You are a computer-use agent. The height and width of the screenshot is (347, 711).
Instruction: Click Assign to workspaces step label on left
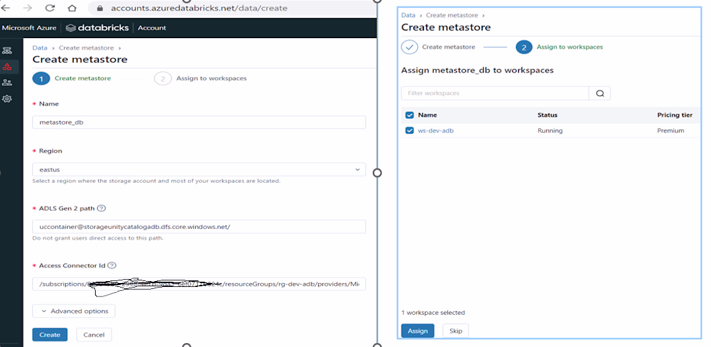pos(211,78)
